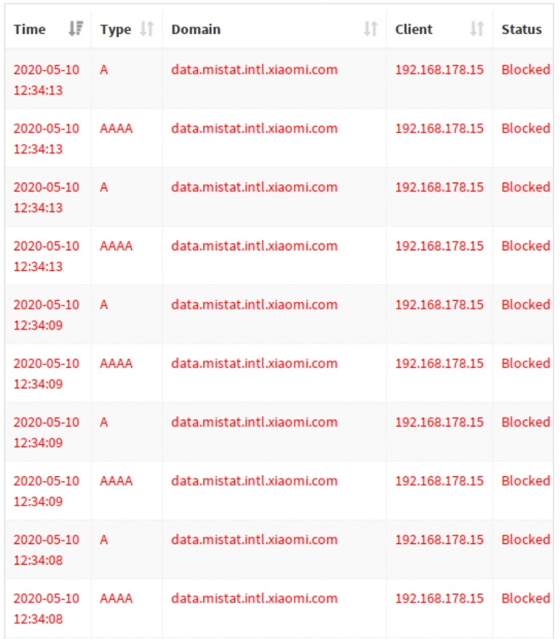The image size is (560, 639).
Task: Click the Time column header label
Action: (x=29, y=29)
